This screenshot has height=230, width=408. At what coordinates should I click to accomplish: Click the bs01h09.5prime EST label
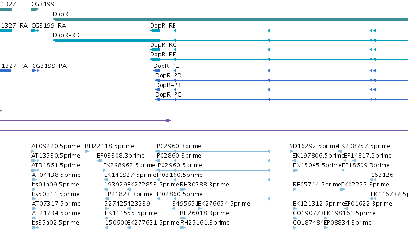coord(55,185)
